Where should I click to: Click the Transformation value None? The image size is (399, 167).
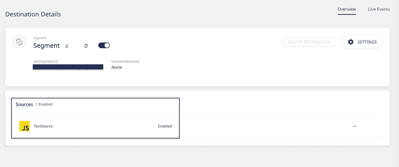[117, 67]
